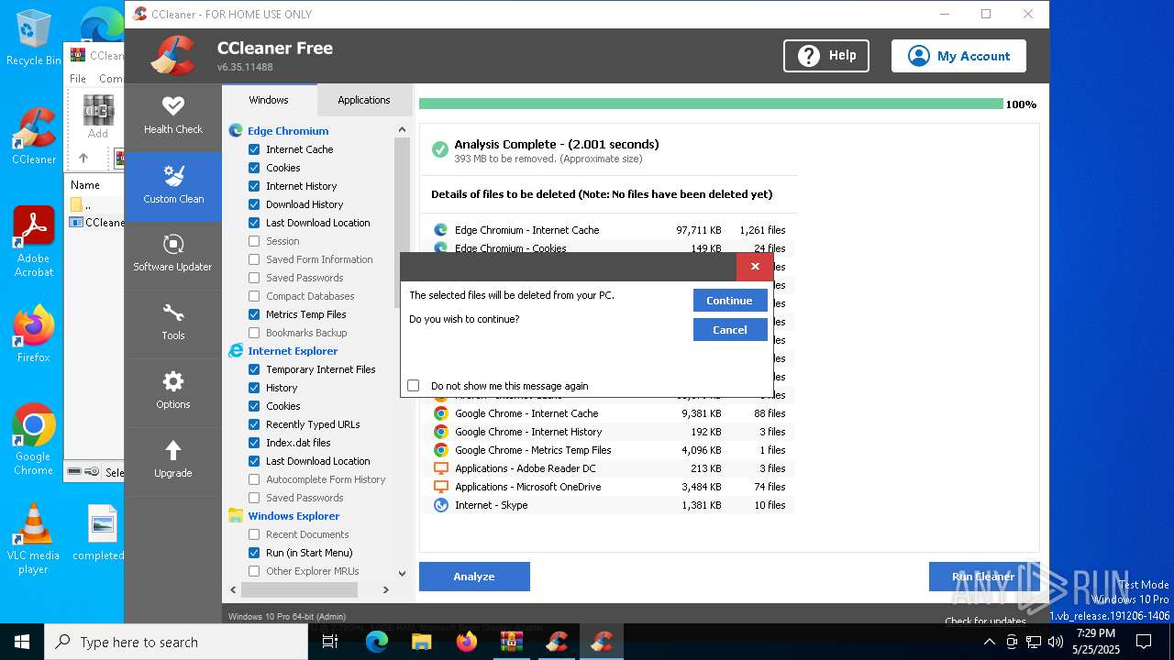Select the Custom Clean sidebar item
1174x660 pixels.
click(x=172, y=186)
